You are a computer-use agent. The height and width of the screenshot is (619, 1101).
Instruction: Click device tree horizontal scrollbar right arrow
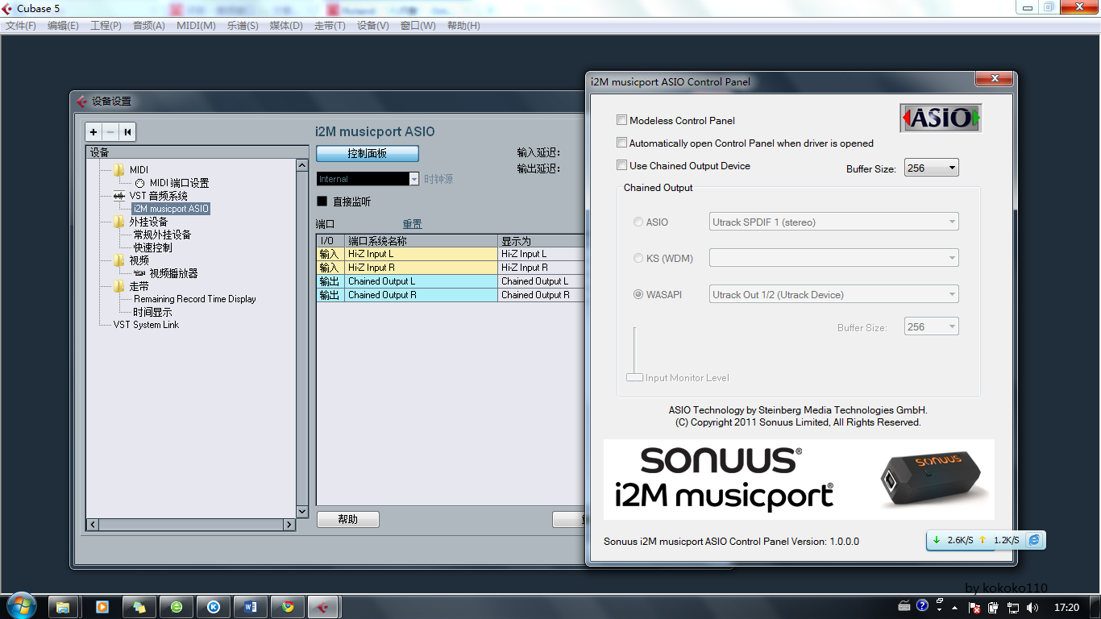tap(289, 525)
